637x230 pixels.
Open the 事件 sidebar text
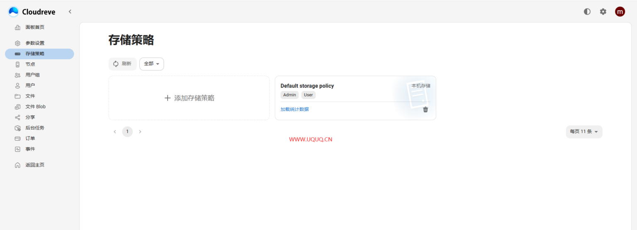tap(30, 149)
